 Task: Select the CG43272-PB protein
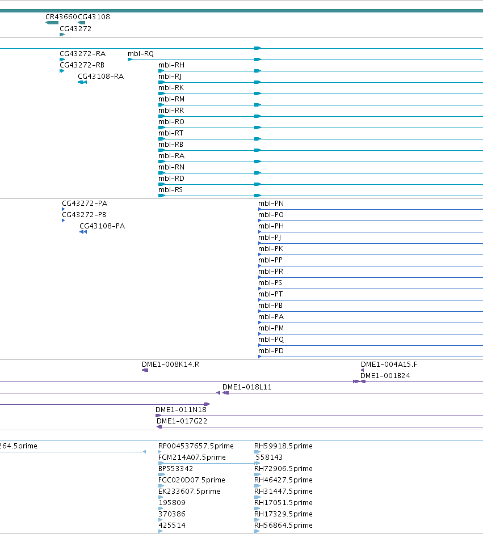click(x=84, y=214)
